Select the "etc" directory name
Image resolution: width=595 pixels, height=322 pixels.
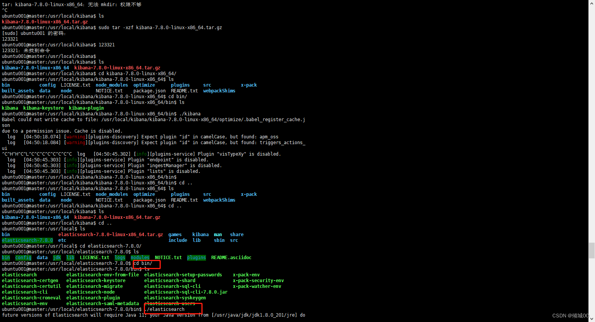point(62,240)
